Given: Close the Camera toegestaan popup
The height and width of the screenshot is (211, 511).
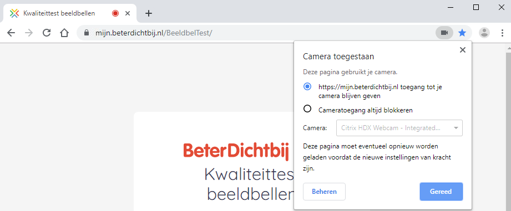Looking at the screenshot, I should click(462, 50).
